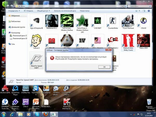Click OK in the system error dialog
The height and width of the screenshot is (117, 156).
point(104,67)
